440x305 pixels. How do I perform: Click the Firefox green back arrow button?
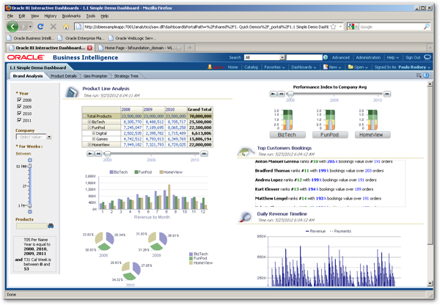[x=12, y=26]
